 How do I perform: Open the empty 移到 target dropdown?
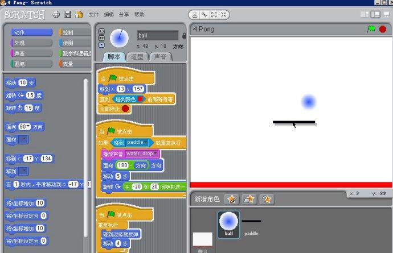click(23, 171)
